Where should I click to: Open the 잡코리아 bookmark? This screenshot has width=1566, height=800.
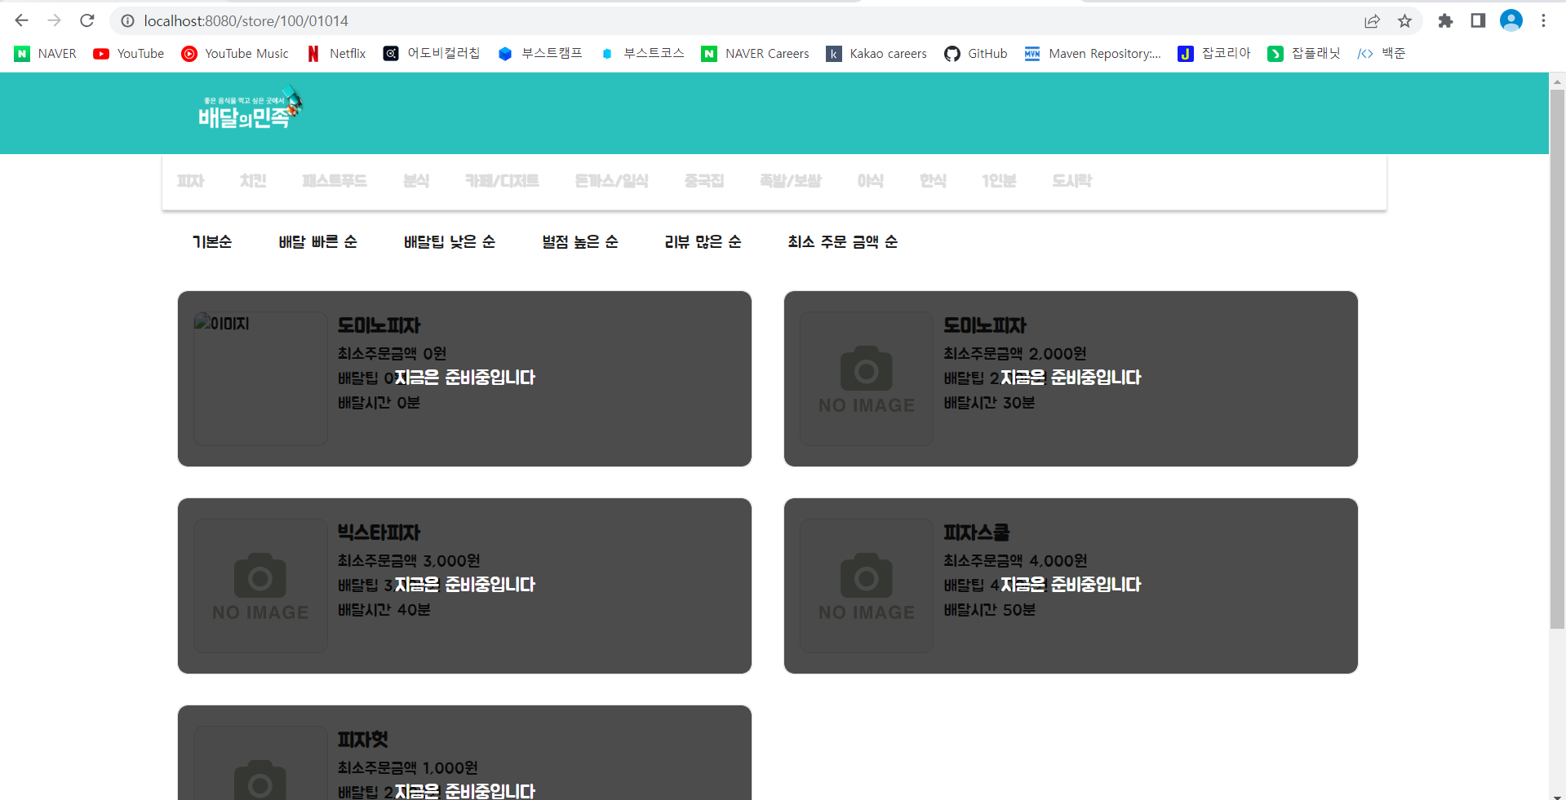coord(1214,54)
